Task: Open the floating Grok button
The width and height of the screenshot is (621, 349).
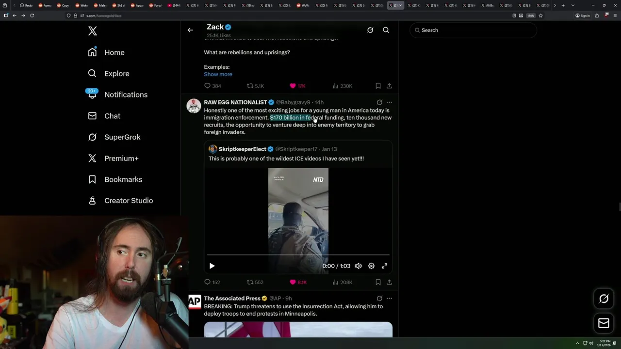Action: [x=604, y=299]
